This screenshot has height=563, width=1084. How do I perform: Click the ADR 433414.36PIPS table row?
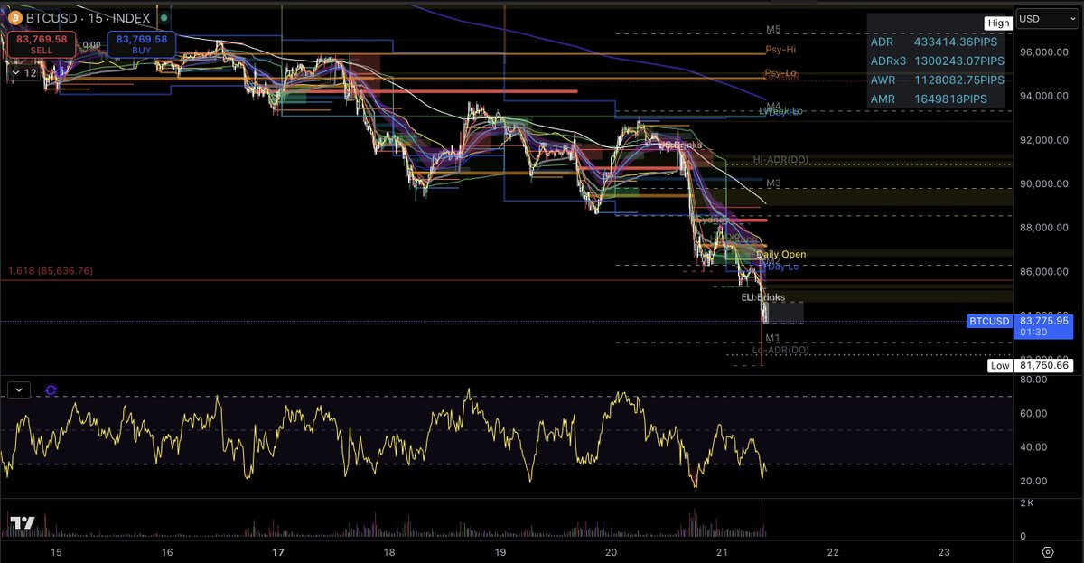[x=936, y=42]
